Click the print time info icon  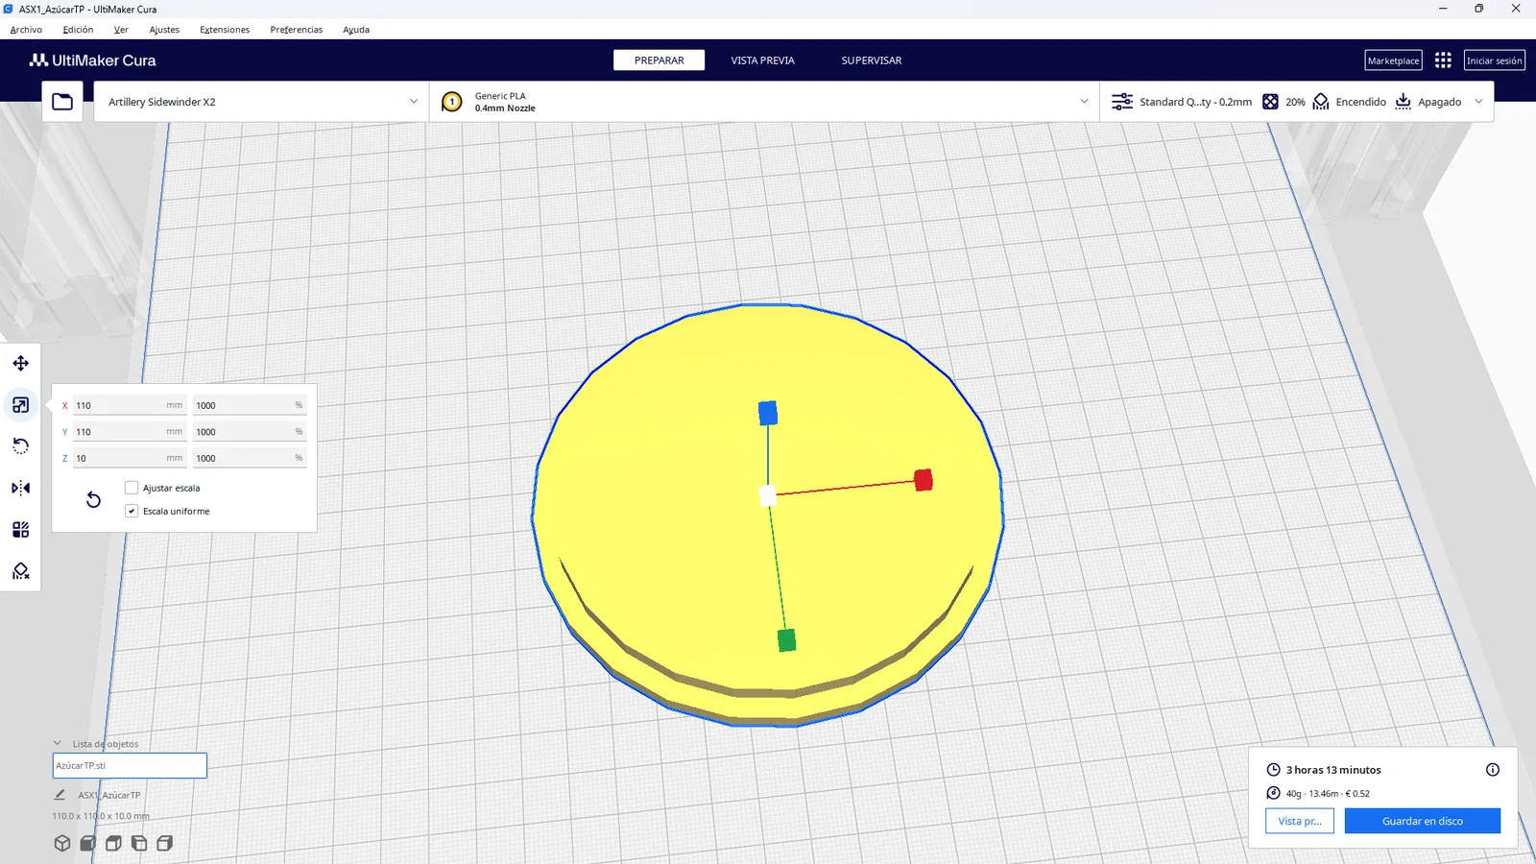tap(1493, 770)
